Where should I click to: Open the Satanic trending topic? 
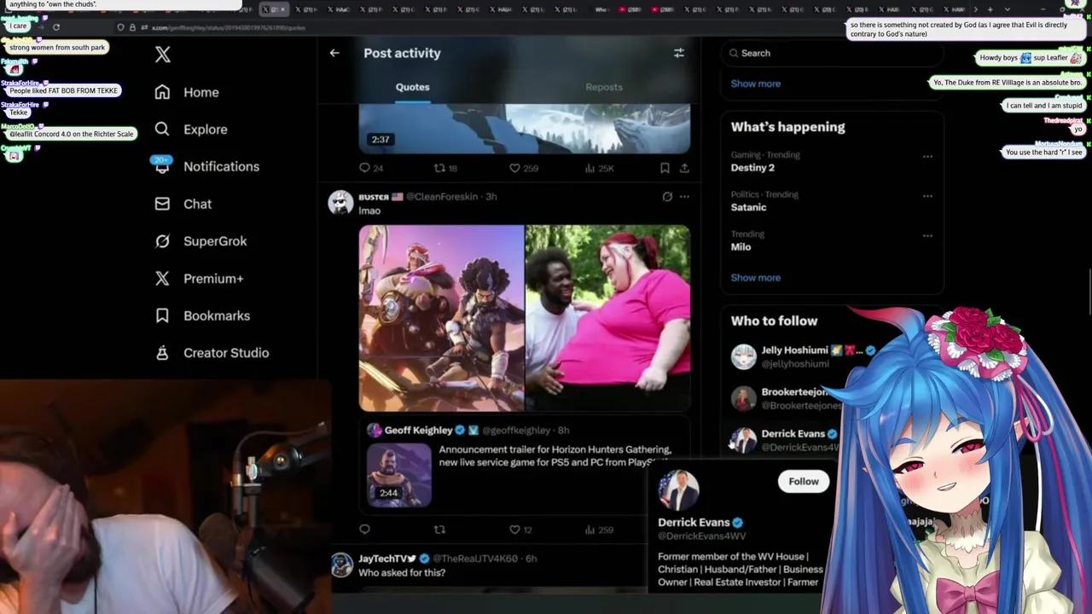[x=748, y=207]
